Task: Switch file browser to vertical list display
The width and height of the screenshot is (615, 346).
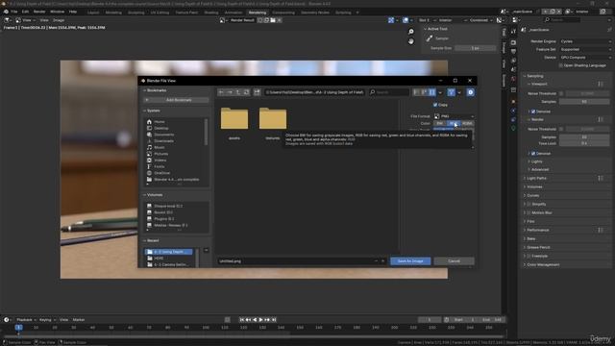Action: (416, 92)
